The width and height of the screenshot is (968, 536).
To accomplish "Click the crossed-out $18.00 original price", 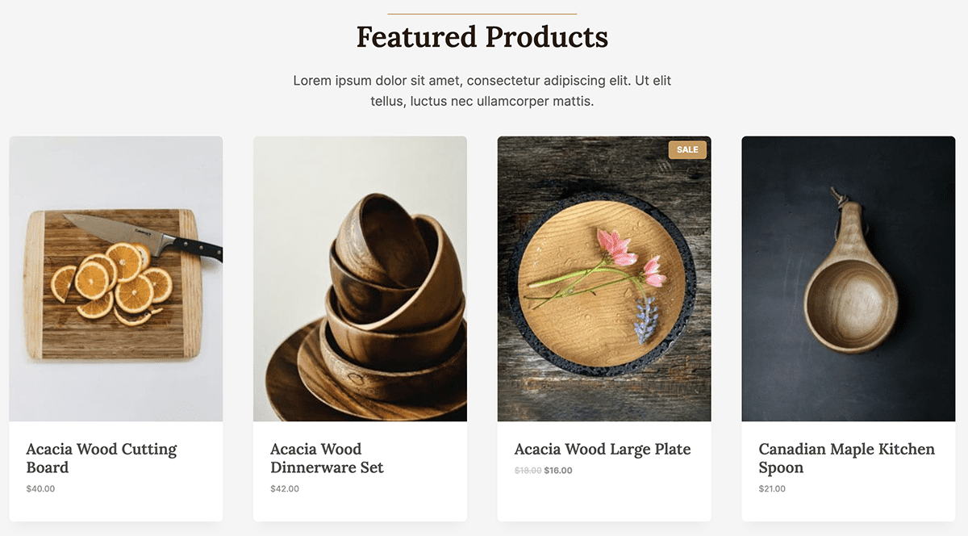I will [528, 471].
